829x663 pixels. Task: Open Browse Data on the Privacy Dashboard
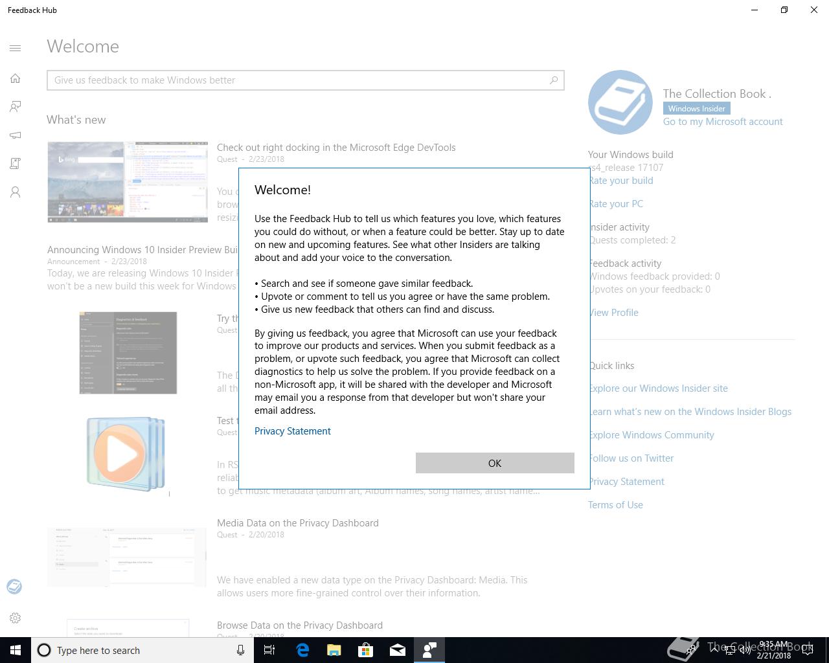(x=300, y=625)
